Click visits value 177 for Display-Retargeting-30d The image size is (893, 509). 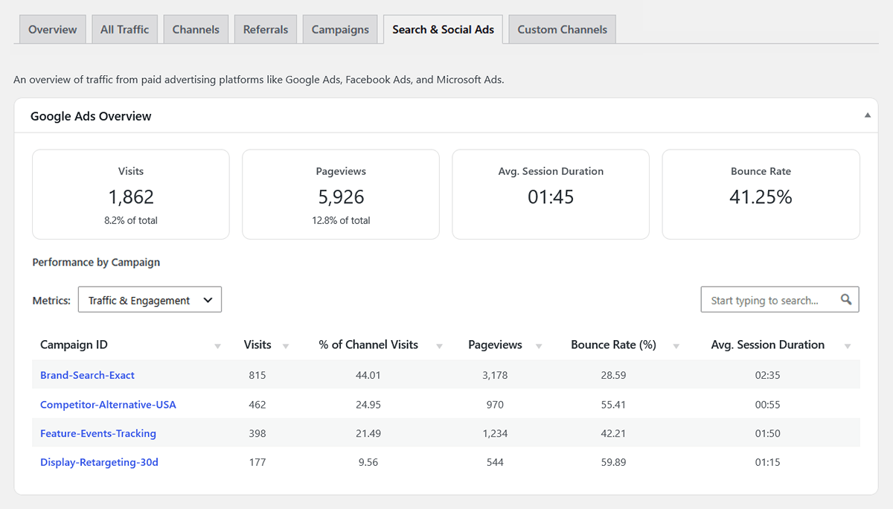tap(257, 462)
